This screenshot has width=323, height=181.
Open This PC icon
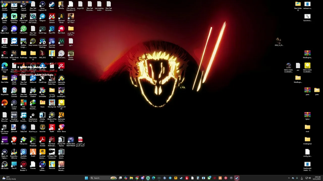point(14,165)
